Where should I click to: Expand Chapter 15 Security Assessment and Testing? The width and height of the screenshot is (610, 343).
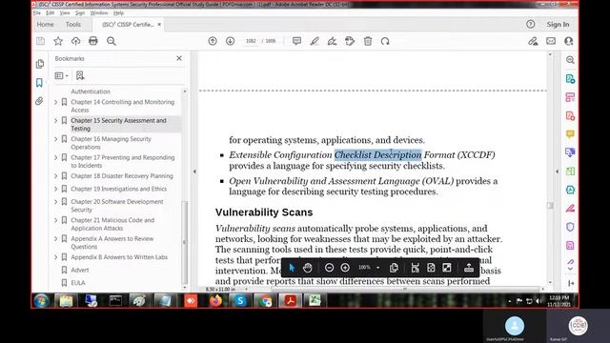(55, 121)
